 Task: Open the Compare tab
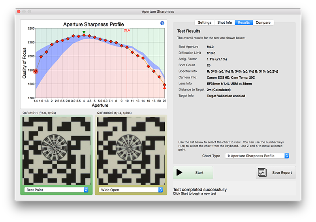click(x=263, y=23)
